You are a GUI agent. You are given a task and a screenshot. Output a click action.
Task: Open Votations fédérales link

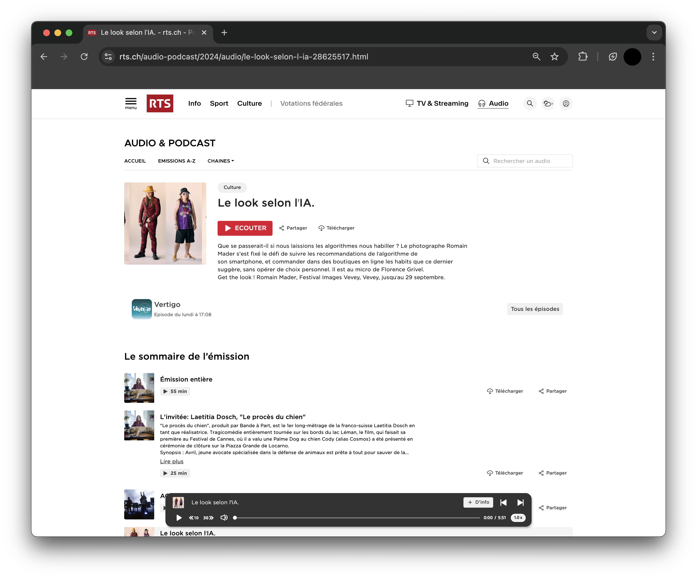pos(311,103)
